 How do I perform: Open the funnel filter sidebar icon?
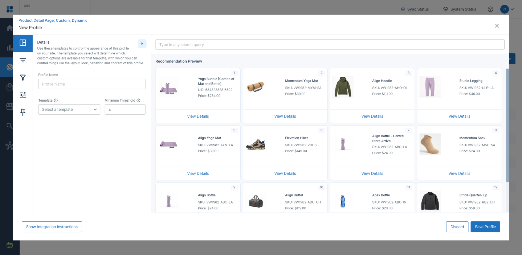[x=23, y=78]
